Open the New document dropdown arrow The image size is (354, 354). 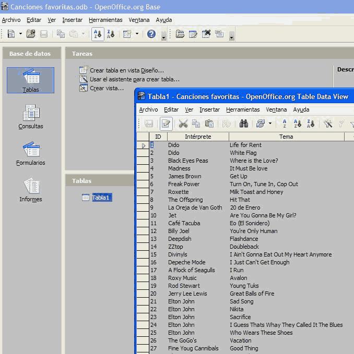(20, 34)
